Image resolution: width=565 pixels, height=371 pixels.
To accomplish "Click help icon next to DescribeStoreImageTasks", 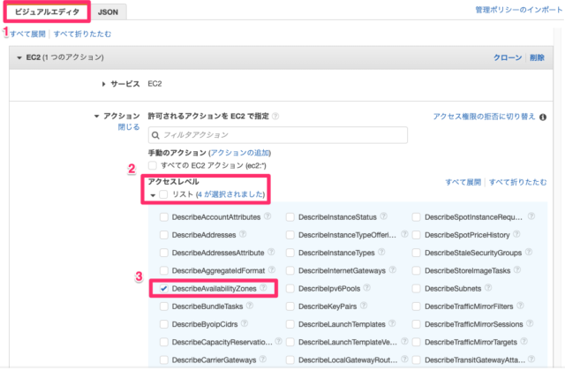I will (x=517, y=269).
